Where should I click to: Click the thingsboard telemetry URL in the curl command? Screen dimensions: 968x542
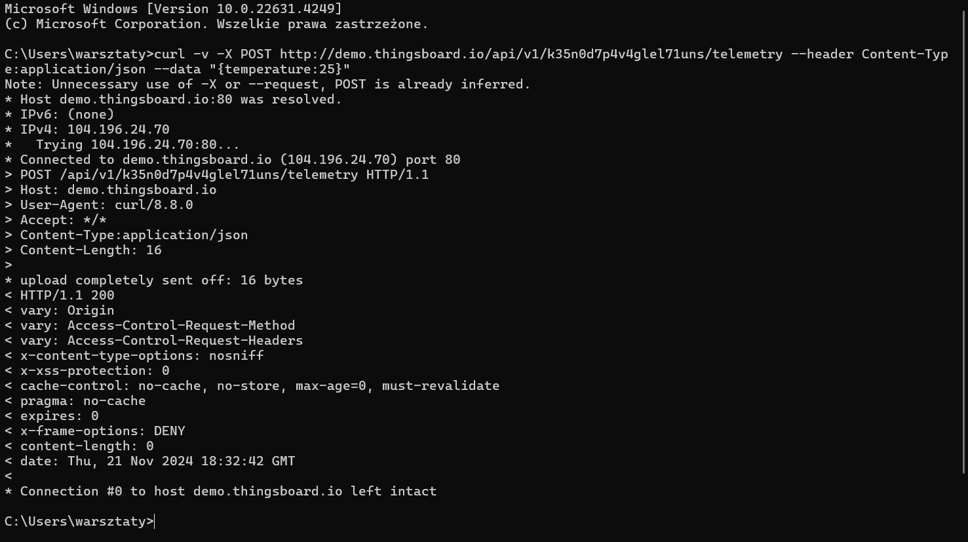[531, 54]
